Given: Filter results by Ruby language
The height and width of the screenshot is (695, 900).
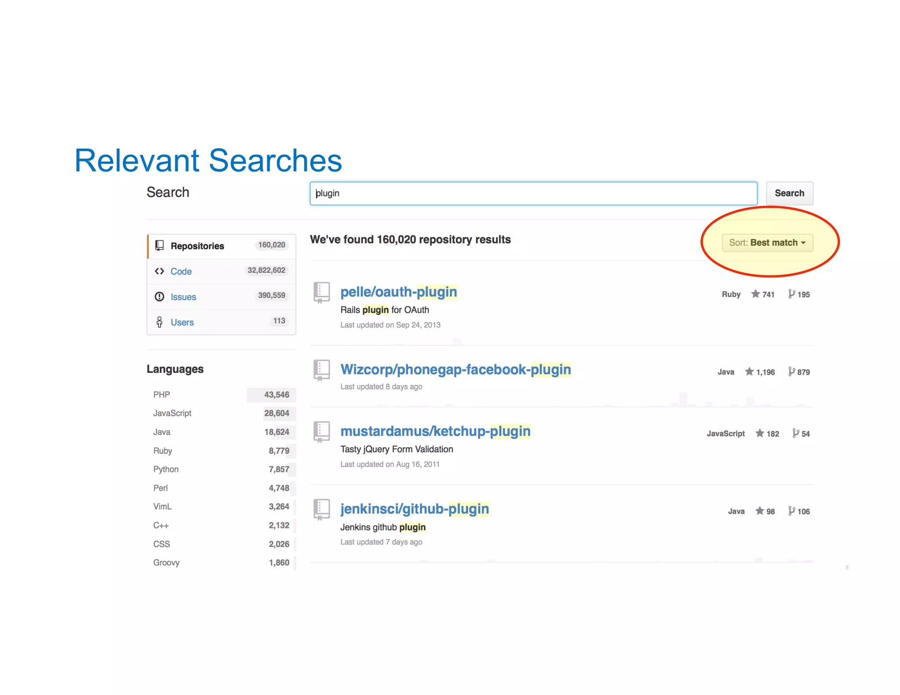Looking at the screenshot, I should click(x=221, y=451).
